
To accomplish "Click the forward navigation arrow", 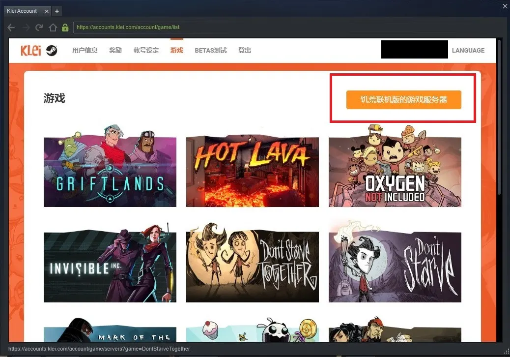I will (x=26, y=28).
